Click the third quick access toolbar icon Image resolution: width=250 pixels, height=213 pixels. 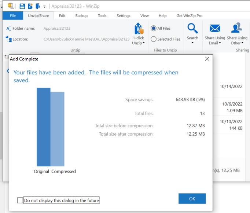click(38, 6)
